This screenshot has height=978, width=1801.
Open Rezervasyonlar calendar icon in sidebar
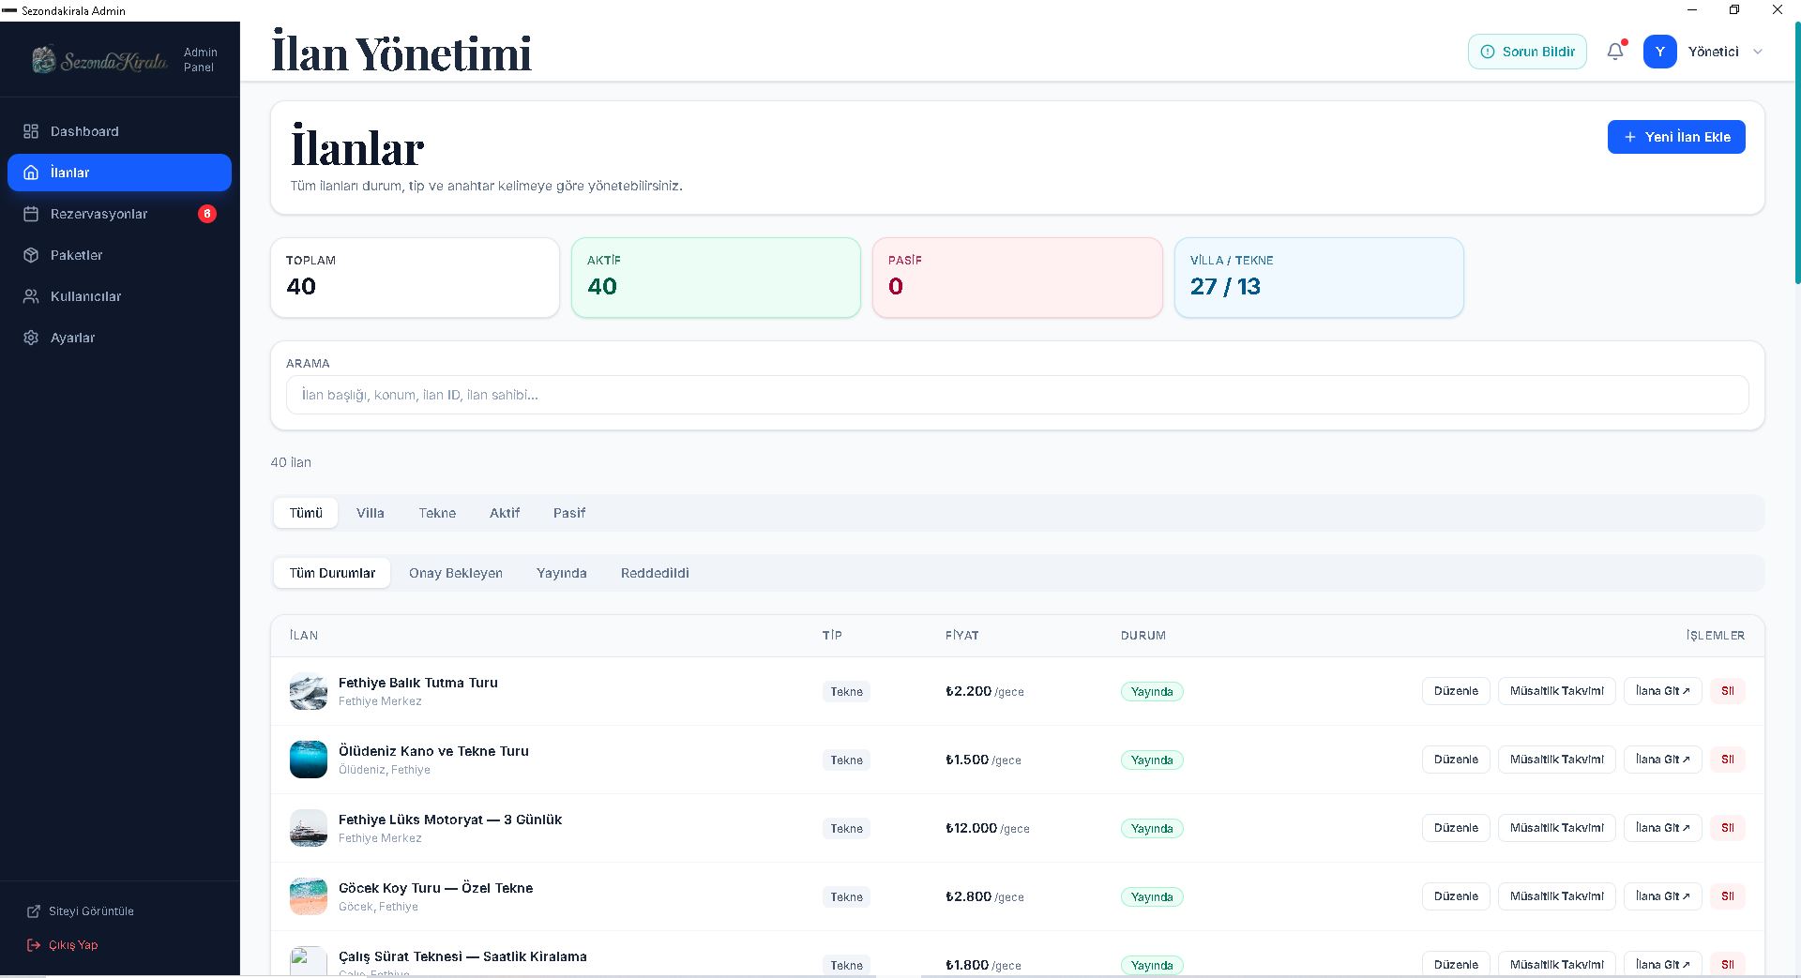31,214
